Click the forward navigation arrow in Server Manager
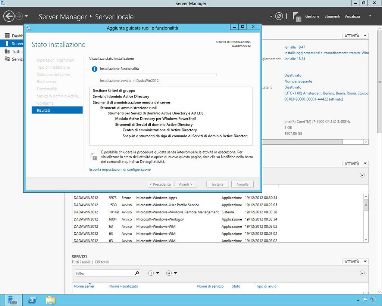 [x=19, y=16]
